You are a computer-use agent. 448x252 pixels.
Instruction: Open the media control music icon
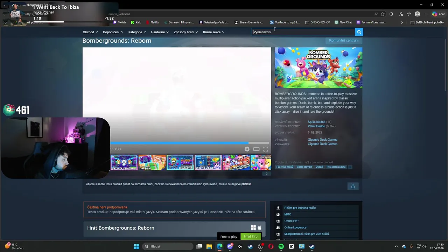pyautogui.click(x=400, y=14)
